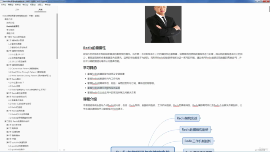
Task: Jump to 第1节 SDS字符串
Action: pyautogui.click(x=14, y=125)
